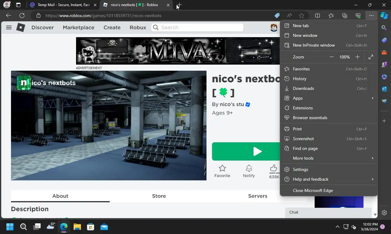Open Settings from Edge menu
This screenshot has width=391, height=234.
(329, 169)
